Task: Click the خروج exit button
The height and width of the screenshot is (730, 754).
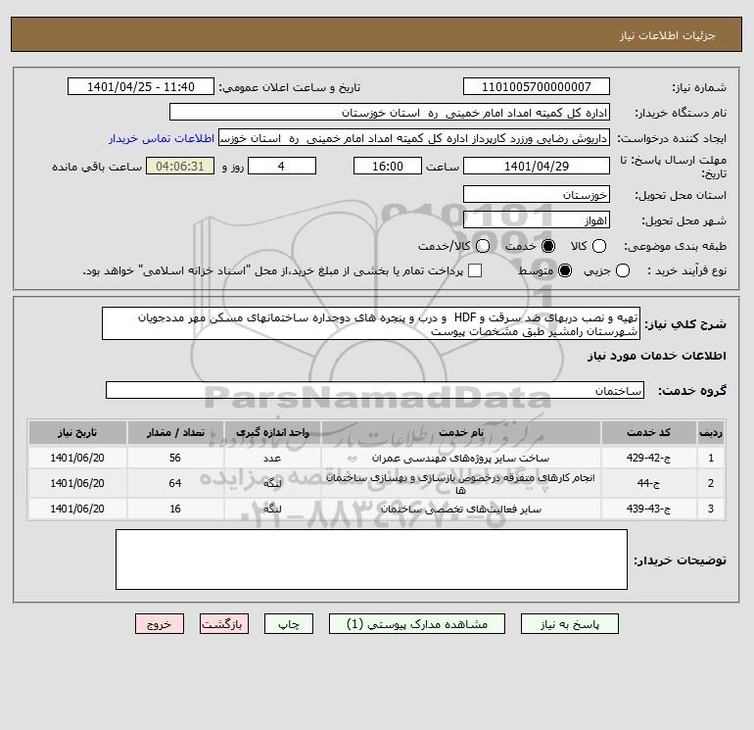Action: [160, 624]
